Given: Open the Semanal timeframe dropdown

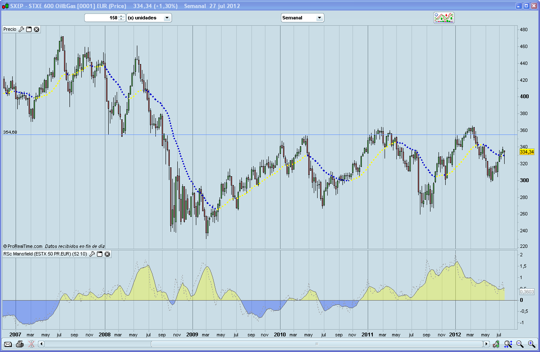Looking at the screenshot, I should pos(319,18).
